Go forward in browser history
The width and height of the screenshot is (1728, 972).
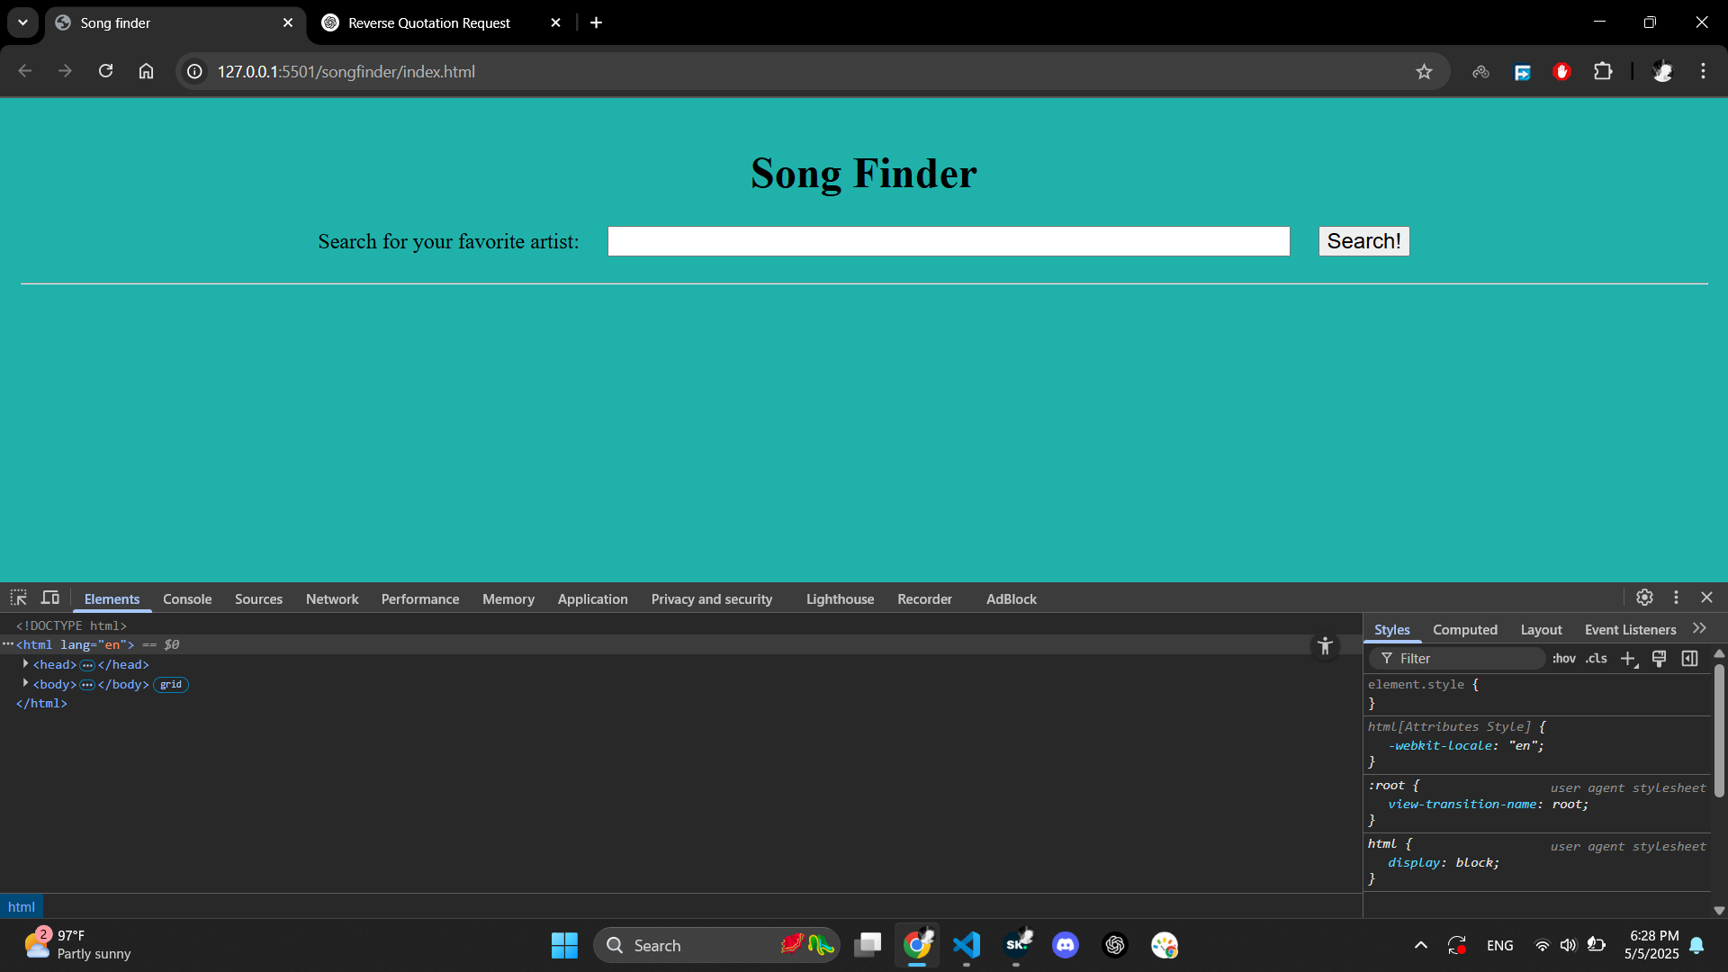65,71
